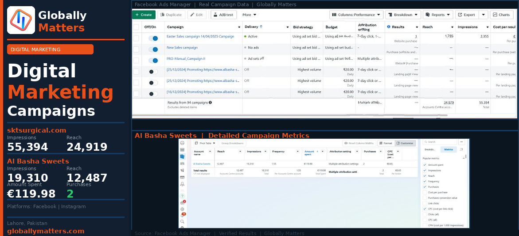This screenshot has width=519, height=236.
Task: Open the New Sales campaign link
Action: click(x=182, y=48)
